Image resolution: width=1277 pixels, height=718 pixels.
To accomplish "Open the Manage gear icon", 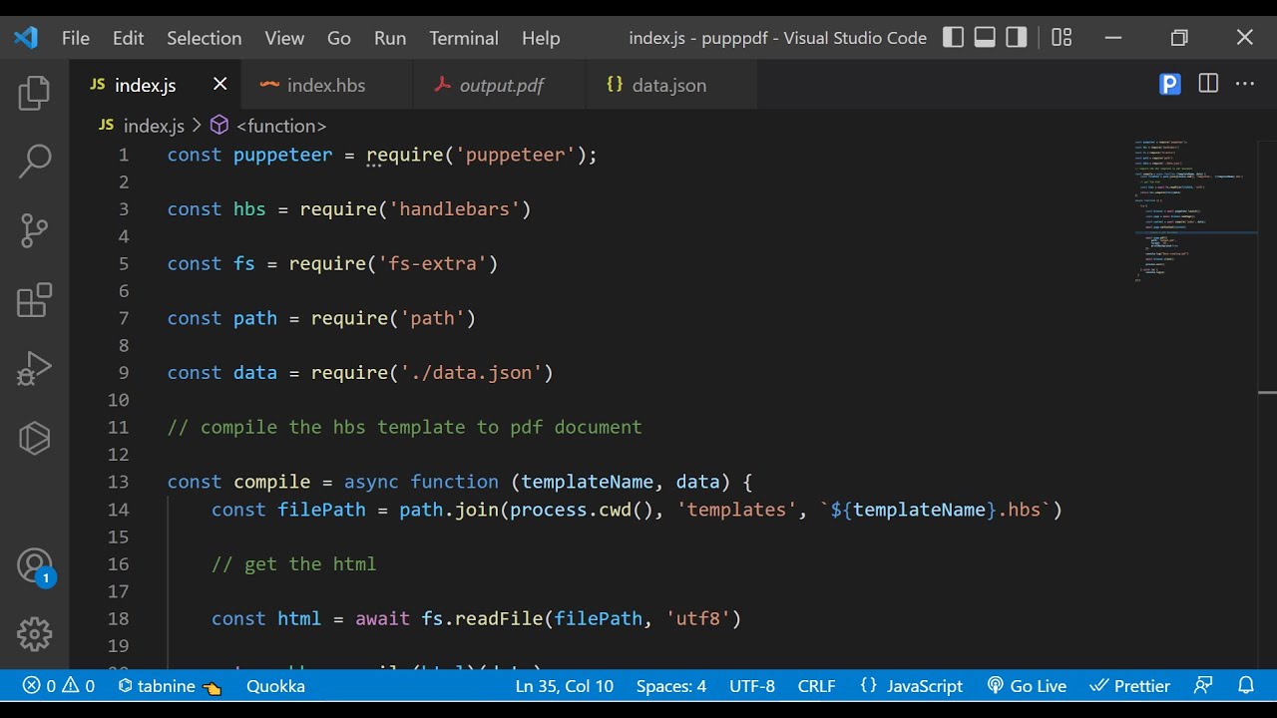I will click(x=34, y=633).
